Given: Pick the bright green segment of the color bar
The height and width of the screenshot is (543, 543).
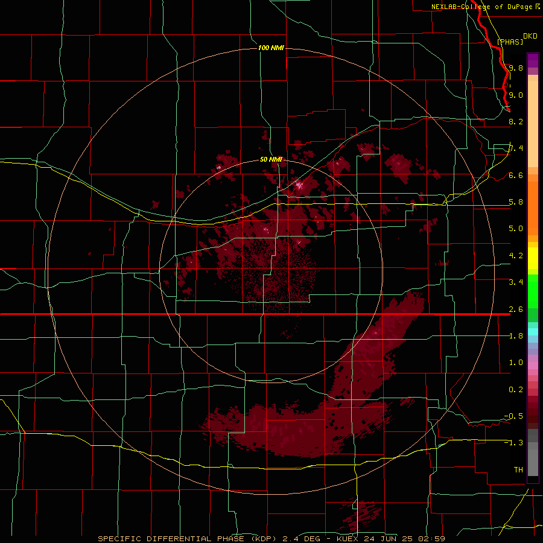Looking at the screenshot, I should [533, 291].
